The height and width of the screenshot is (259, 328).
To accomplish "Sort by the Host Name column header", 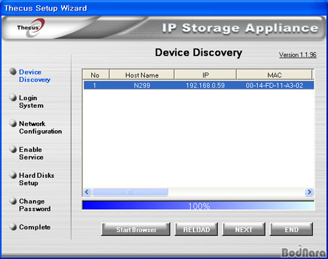I will coord(142,75).
